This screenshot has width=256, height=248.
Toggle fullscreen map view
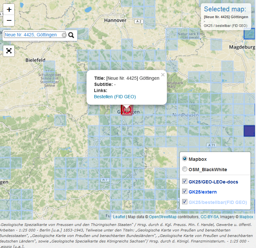(9, 51)
